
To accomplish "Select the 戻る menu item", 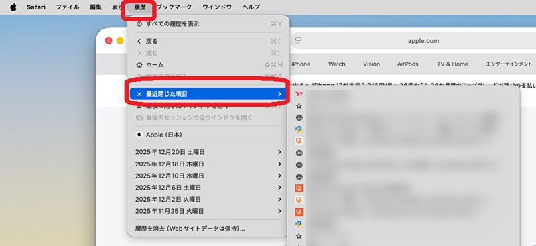I will tap(208, 42).
